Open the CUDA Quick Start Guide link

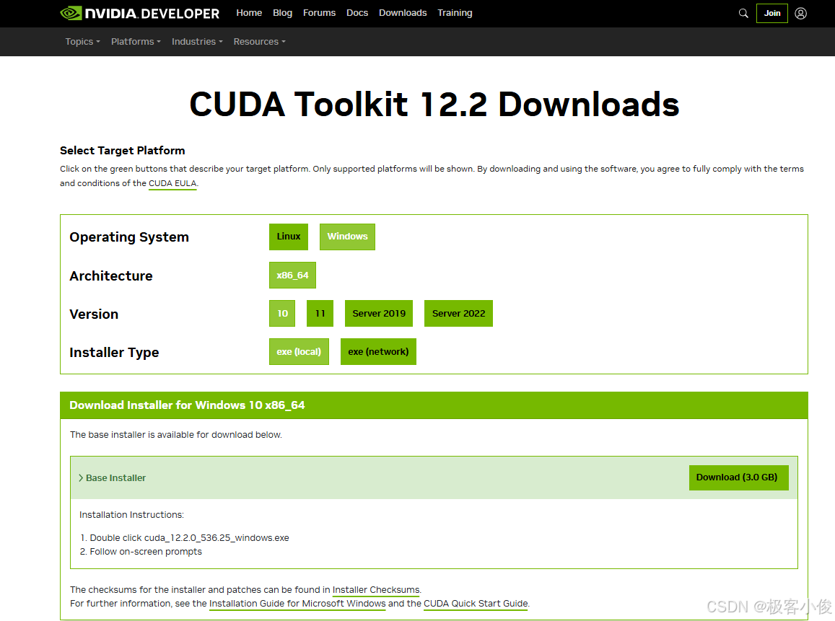point(476,604)
